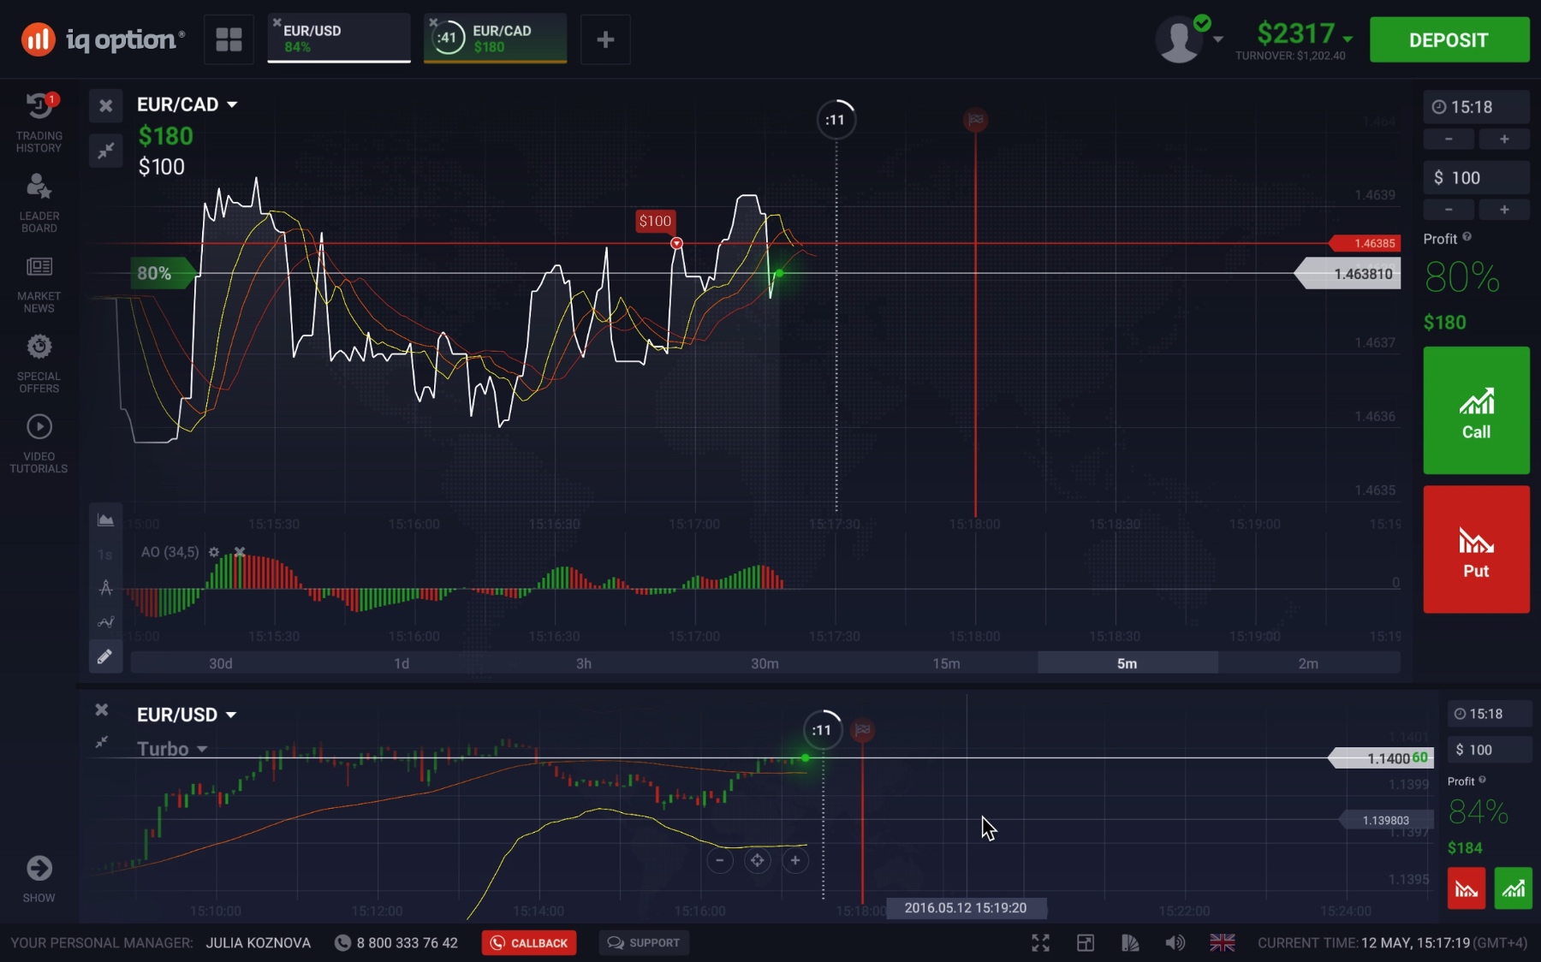Increase investment amount with plus
1541x962 pixels.
tap(1504, 209)
